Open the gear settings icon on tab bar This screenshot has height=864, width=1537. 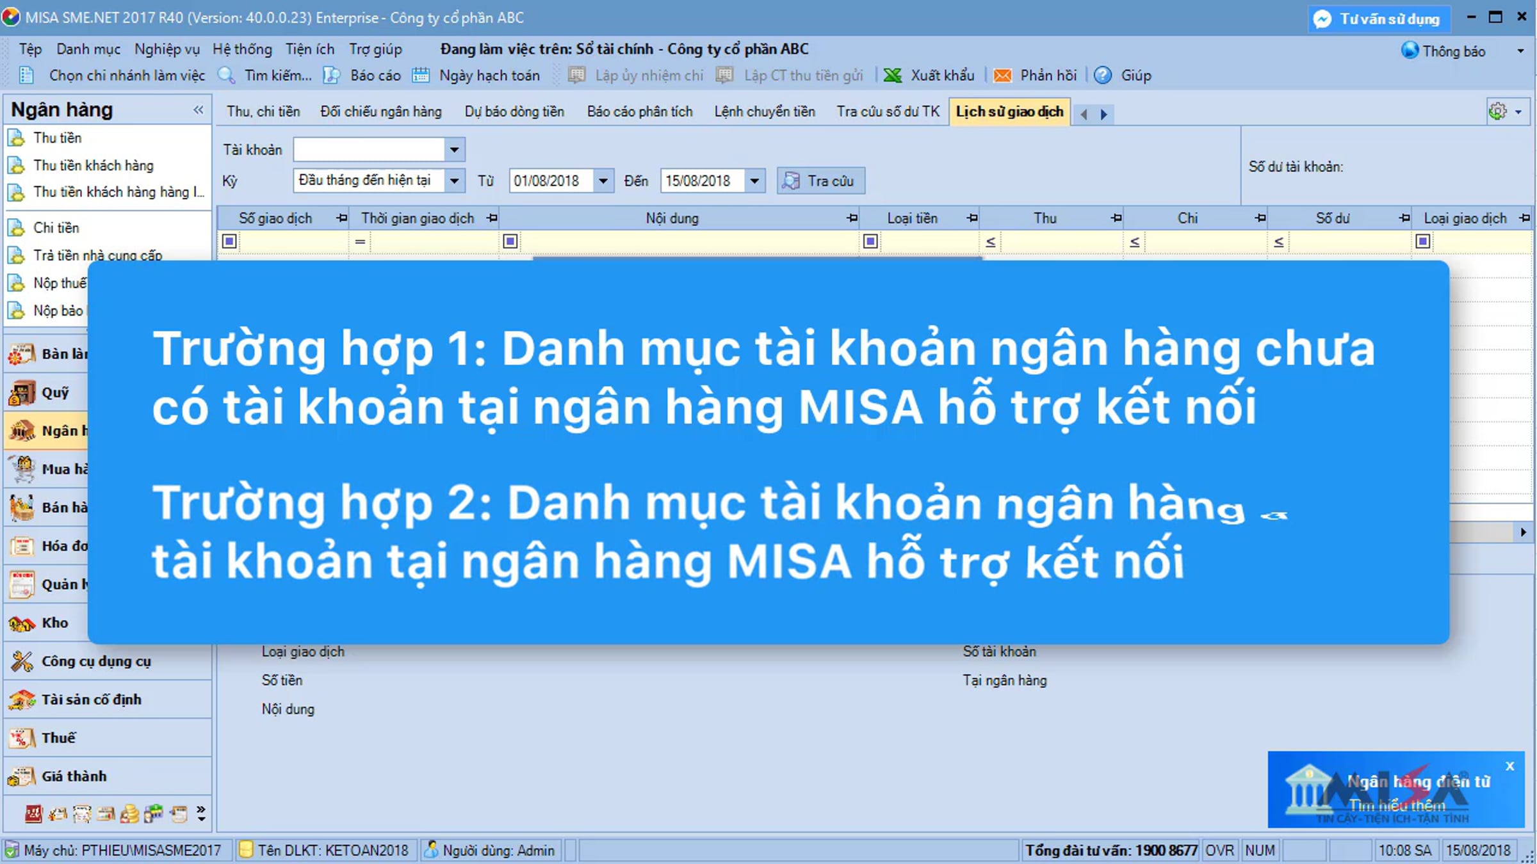coord(1497,111)
